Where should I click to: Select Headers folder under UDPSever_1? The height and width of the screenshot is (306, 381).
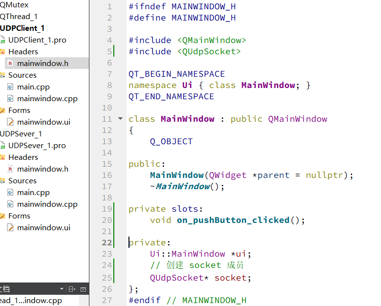pos(23,157)
